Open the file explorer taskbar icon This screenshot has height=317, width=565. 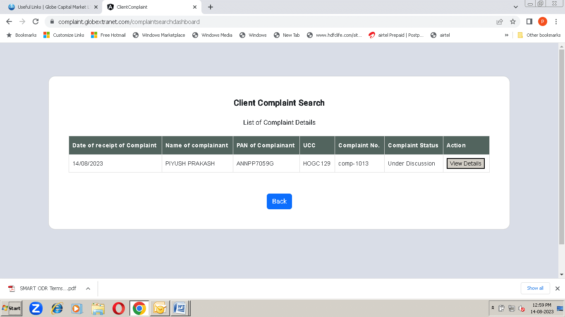pos(98,308)
